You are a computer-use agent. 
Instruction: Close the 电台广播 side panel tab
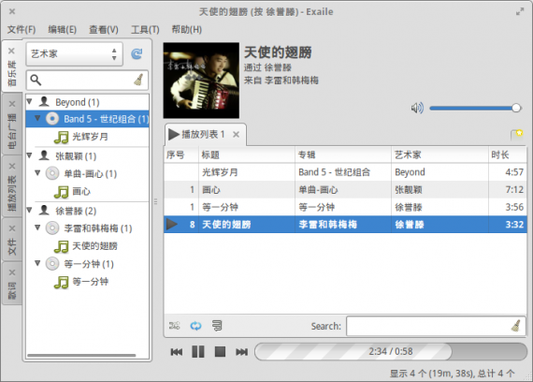pyautogui.click(x=12, y=104)
